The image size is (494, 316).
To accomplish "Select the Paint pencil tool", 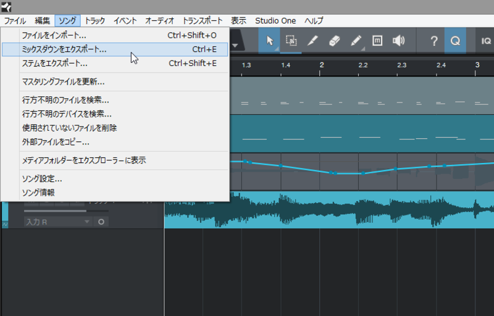I will pyautogui.click(x=356, y=41).
